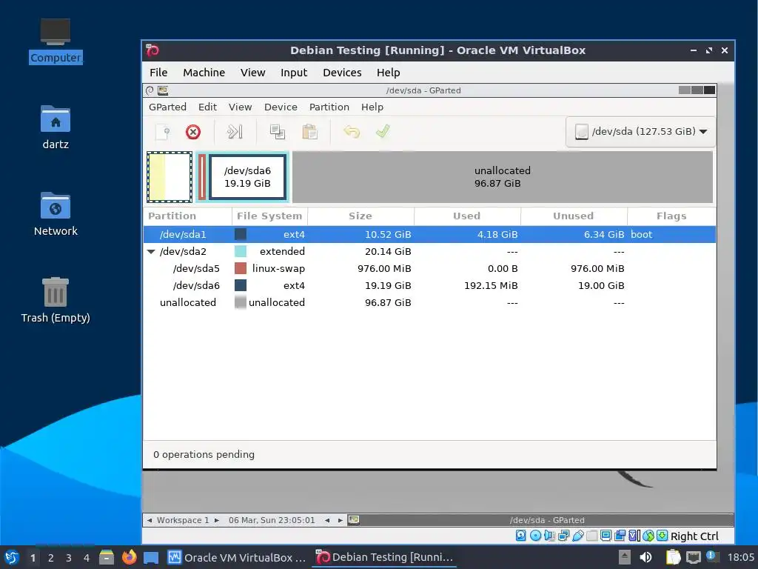This screenshot has height=569, width=758.
Task: Click the volume speaker icon in system tray
Action: [x=645, y=557]
